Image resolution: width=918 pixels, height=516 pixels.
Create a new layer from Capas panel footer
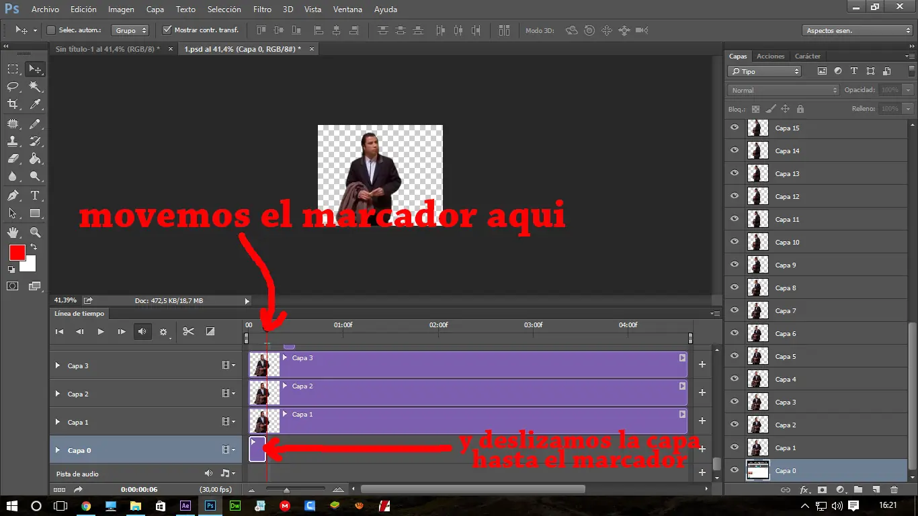876,490
